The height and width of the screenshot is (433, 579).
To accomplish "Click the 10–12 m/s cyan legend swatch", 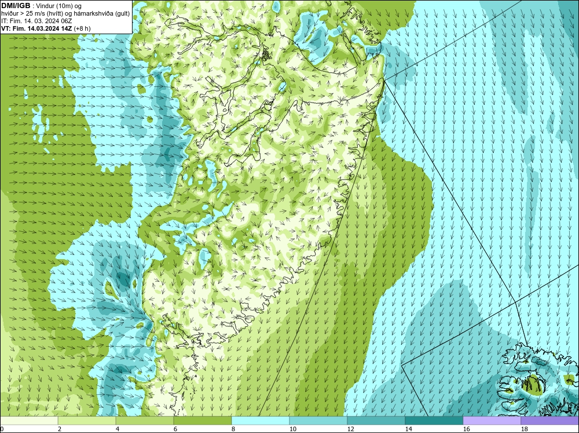I will coord(318,421).
